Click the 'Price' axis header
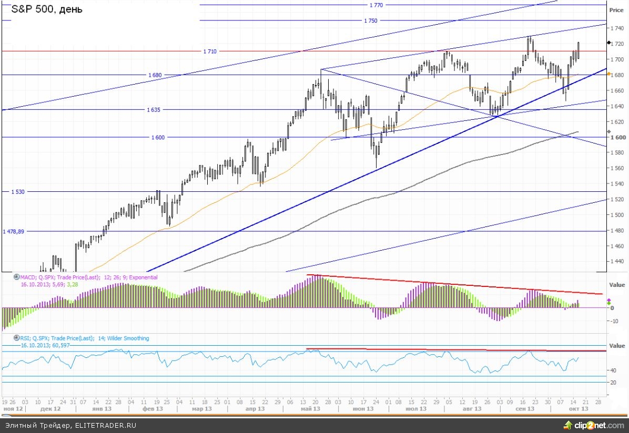The image size is (629, 433). (616, 10)
